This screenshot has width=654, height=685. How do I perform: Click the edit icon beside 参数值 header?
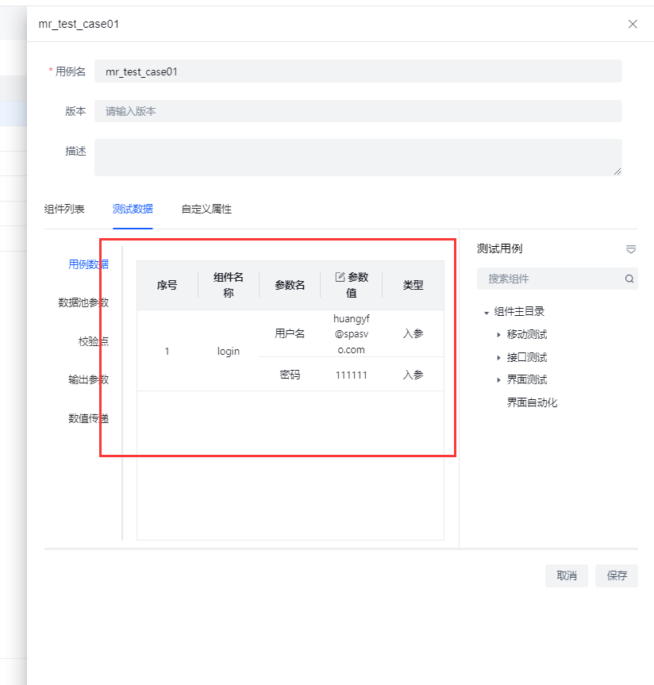pyautogui.click(x=340, y=277)
